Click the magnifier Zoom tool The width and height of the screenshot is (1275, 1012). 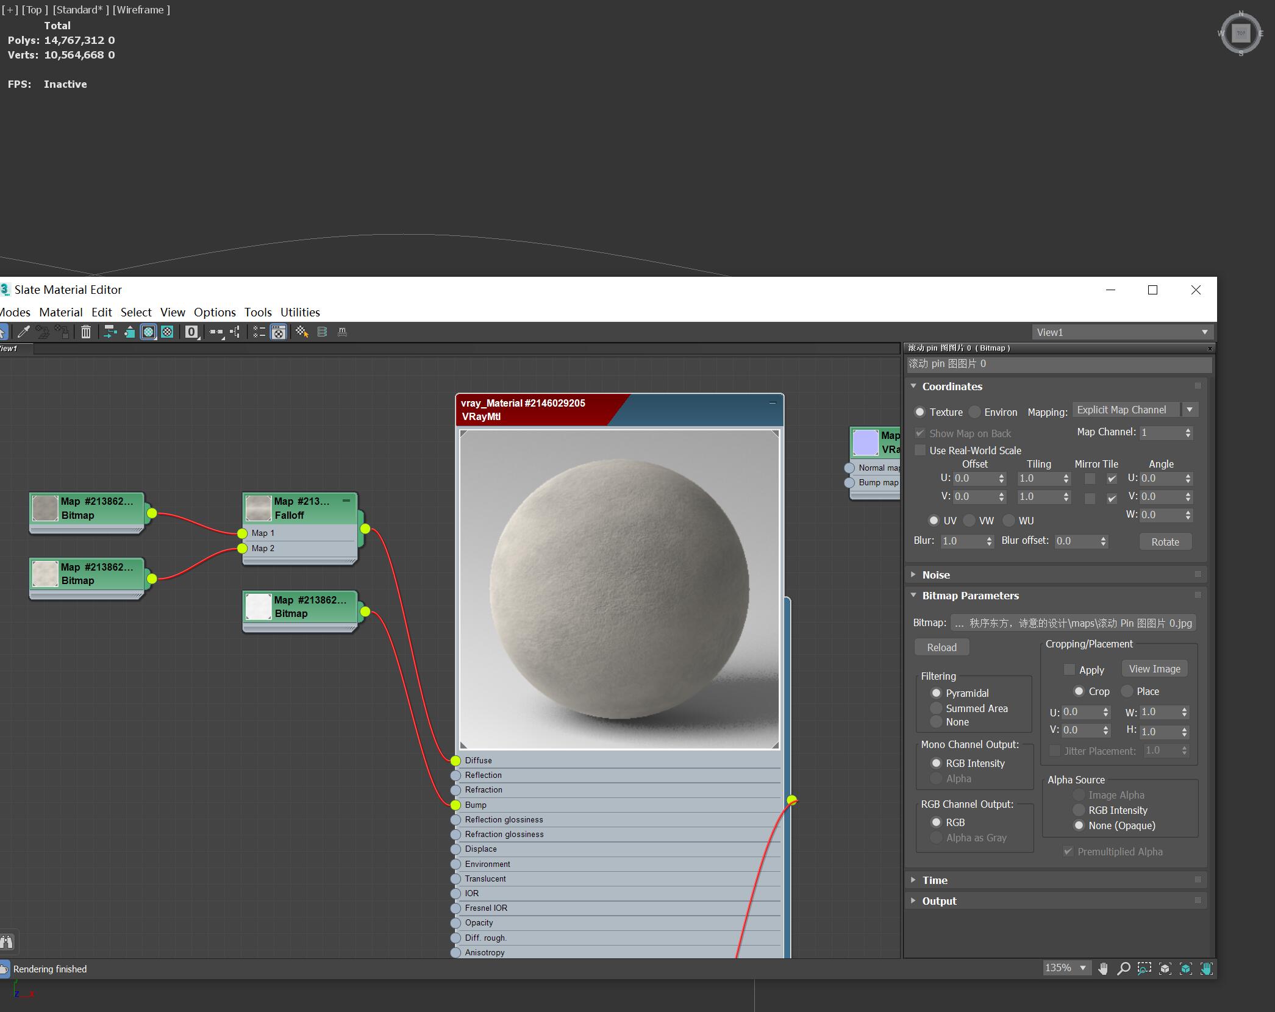(1124, 969)
